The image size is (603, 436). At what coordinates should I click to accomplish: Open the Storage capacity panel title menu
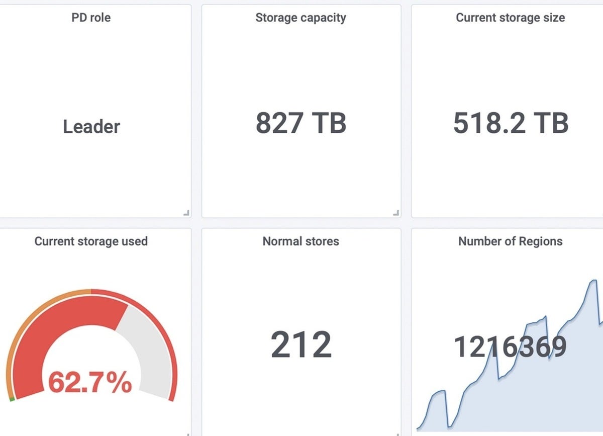point(300,18)
